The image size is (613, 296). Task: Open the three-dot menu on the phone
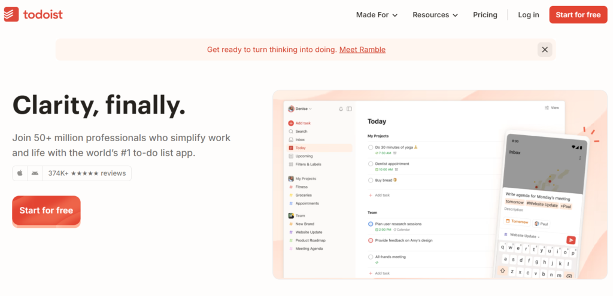[x=579, y=158]
